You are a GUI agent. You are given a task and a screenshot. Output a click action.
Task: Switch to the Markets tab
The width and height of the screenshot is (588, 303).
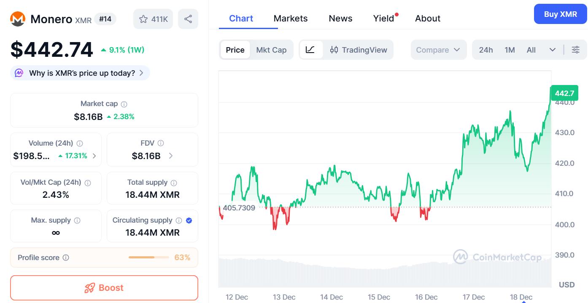click(290, 18)
